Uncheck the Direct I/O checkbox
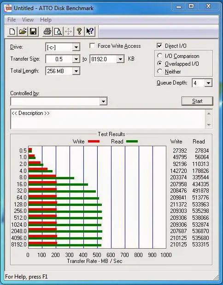The height and width of the screenshot is (285, 223). pyautogui.click(x=159, y=46)
